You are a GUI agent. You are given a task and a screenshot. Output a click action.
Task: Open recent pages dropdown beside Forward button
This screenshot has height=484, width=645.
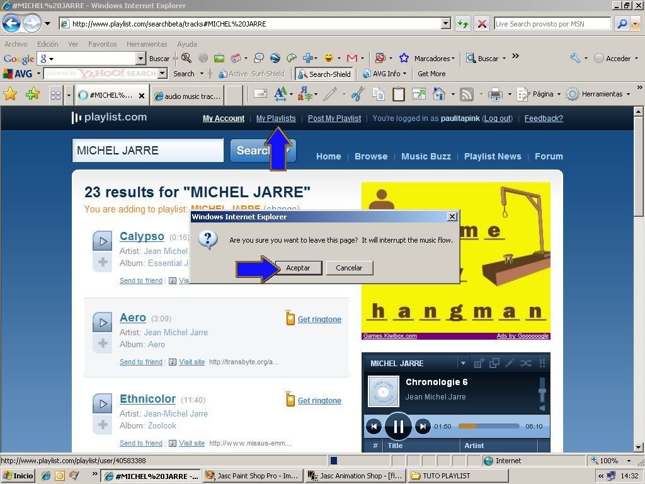point(48,23)
